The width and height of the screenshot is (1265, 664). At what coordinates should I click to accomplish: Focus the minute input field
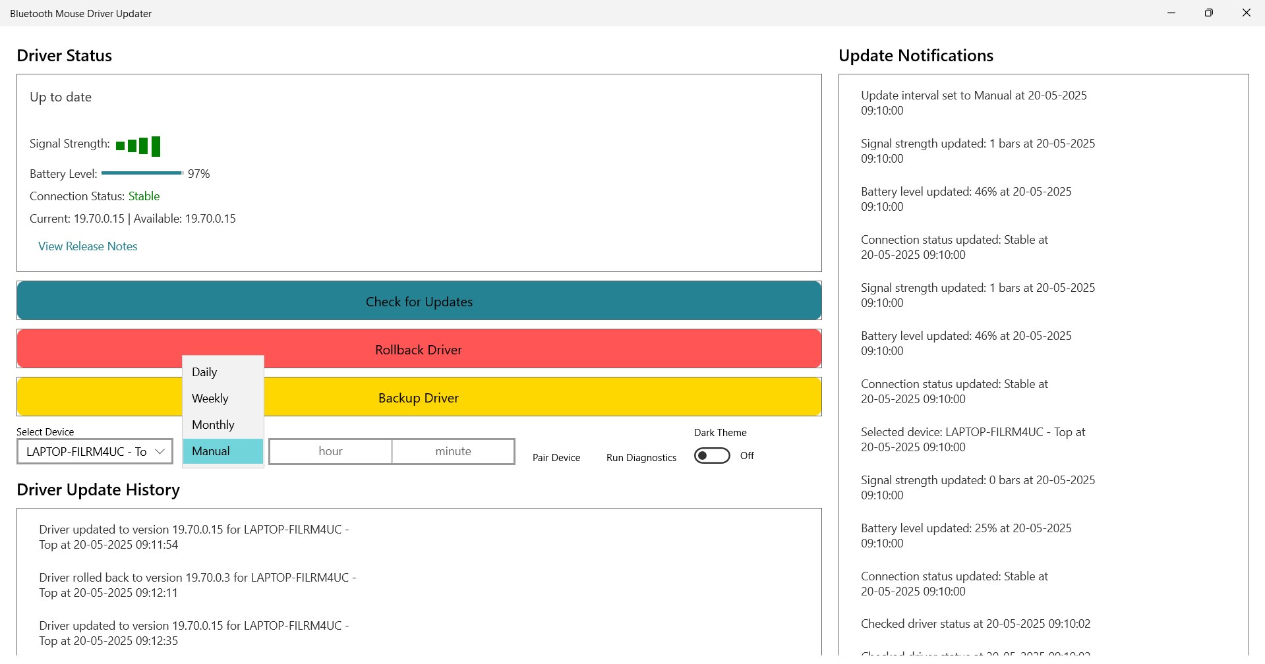point(454,451)
